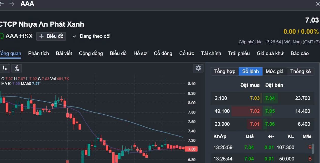Switch to the 'Phân tích' tab
The width and height of the screenshot is (320, 163).
[38, 53]
